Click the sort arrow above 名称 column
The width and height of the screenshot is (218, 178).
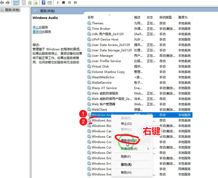click(x=109, y=15)
